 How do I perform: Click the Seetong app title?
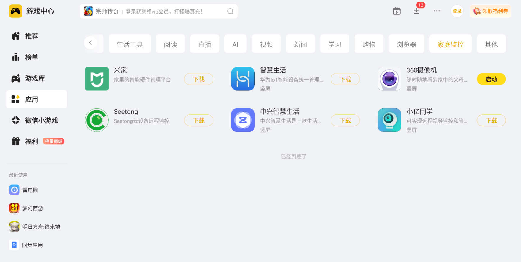click(126, 111)
